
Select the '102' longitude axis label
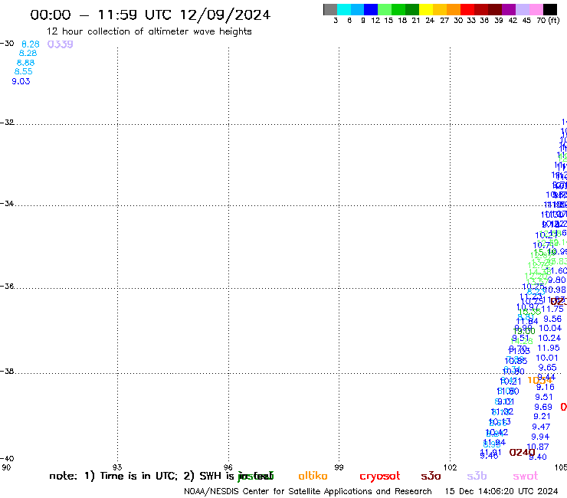click(x=451, y=467)
